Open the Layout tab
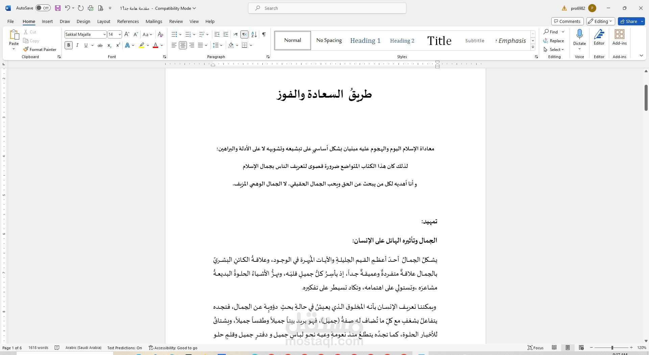649x355 pixels. pyautogui.click(x=103, y=21)
